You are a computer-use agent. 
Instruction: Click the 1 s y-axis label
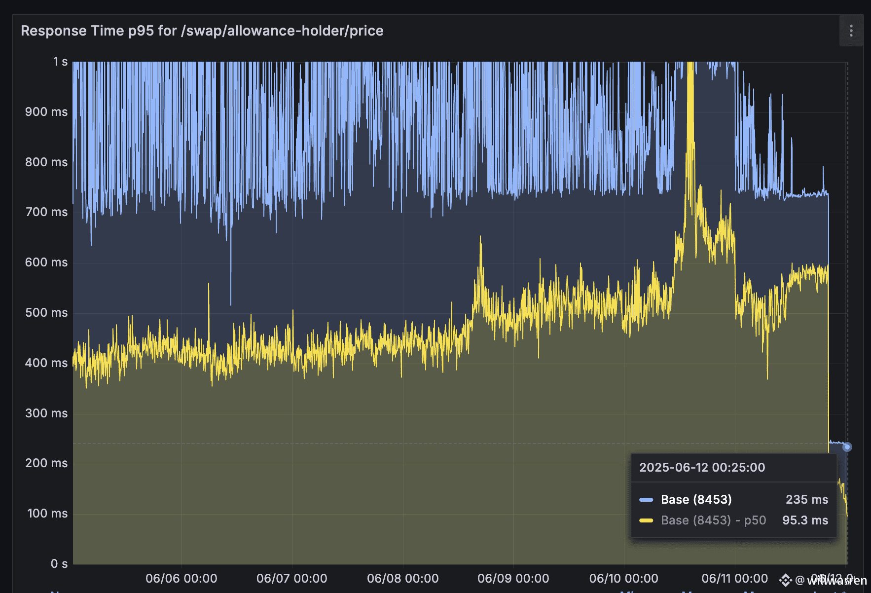pyautogui.click(x=60, y=62)
